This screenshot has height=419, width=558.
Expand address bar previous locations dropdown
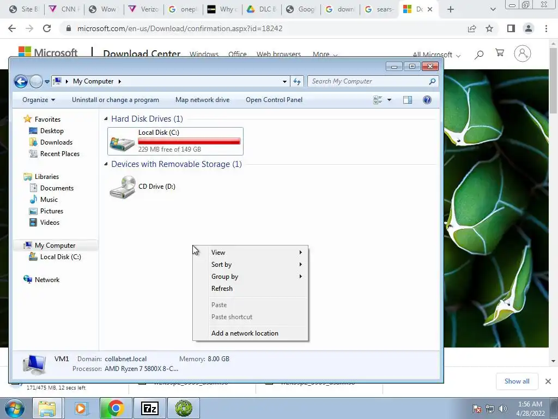(x=284, y=82)
